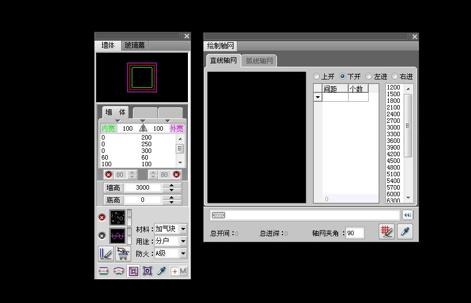Click the green 内宽 label
The width and height of the screenshot is (471, 303).
click(108, 128)
